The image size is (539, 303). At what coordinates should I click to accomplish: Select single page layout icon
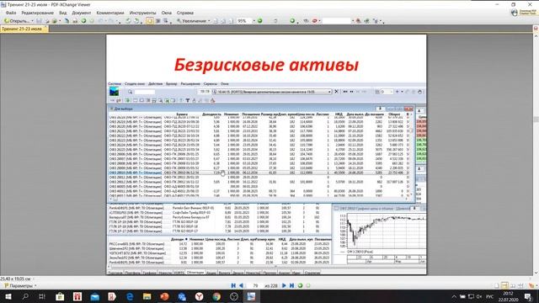pos(496,285)
